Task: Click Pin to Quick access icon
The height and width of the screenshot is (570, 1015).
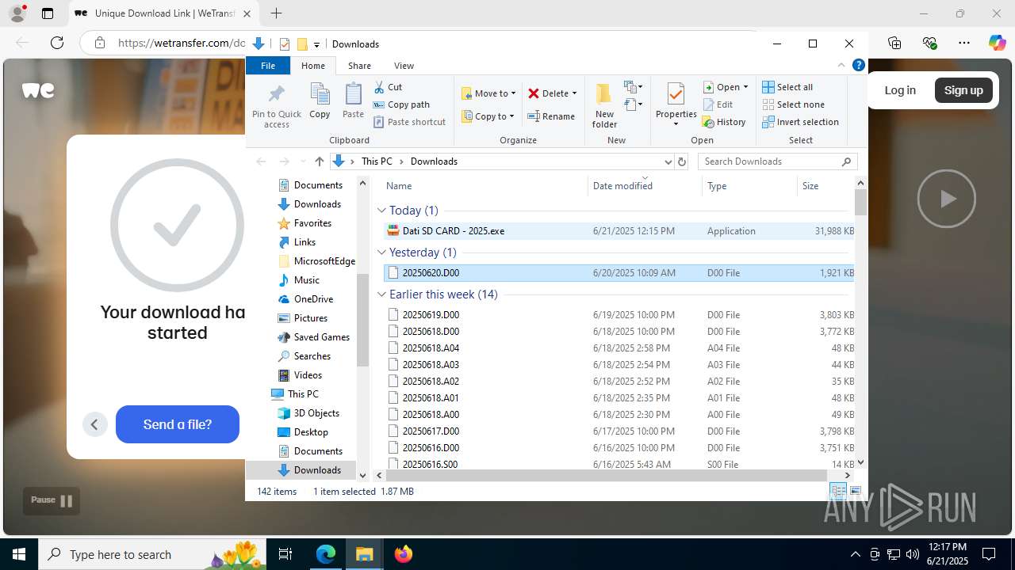Action: [x=277, y=104]
